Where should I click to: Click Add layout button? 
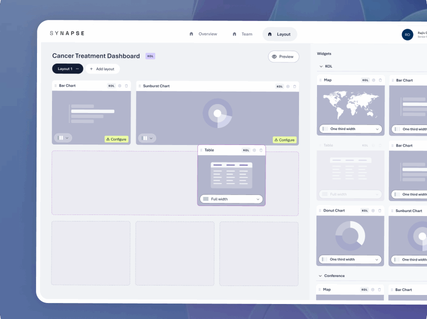[x=102, y=69]
